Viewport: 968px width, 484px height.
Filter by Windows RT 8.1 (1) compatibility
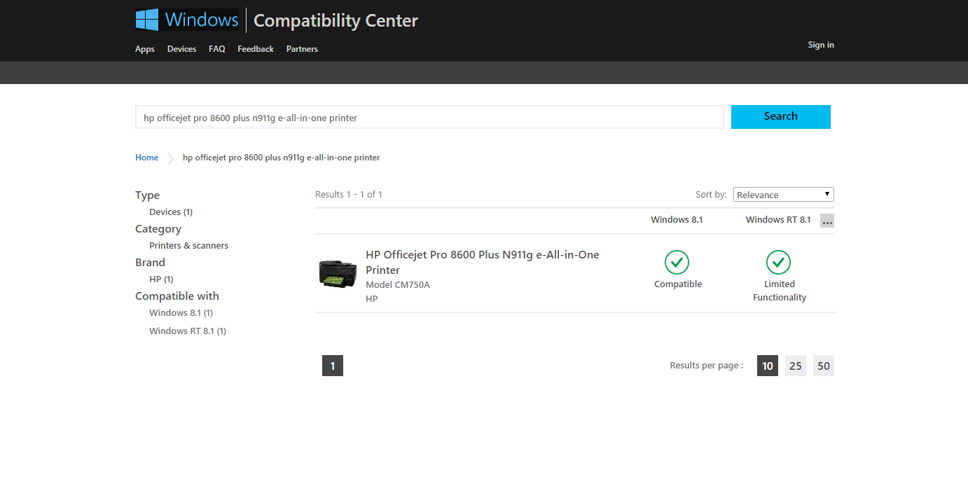click(x=188, y=331)
